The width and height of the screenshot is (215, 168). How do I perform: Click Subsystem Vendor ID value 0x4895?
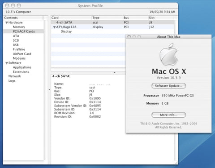click(95, 106)
